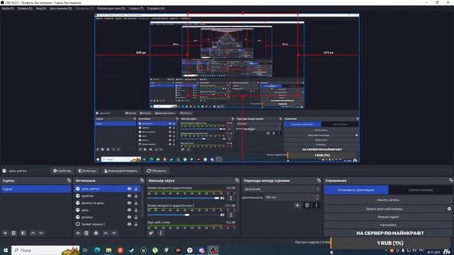Toggle eye visibility of рулетка source
Screen dimensions: 454x255
(x=129, y=195)
